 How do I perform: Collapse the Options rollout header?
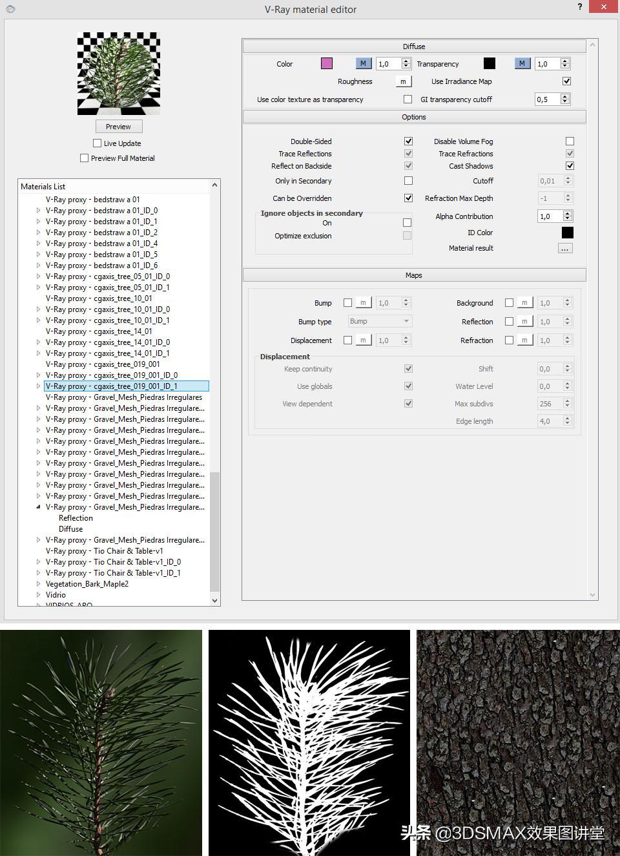[x=414, y=117]
